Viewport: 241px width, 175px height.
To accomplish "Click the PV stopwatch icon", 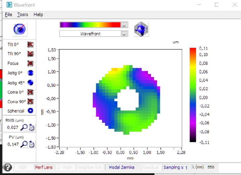I will (x=32, y=144).
